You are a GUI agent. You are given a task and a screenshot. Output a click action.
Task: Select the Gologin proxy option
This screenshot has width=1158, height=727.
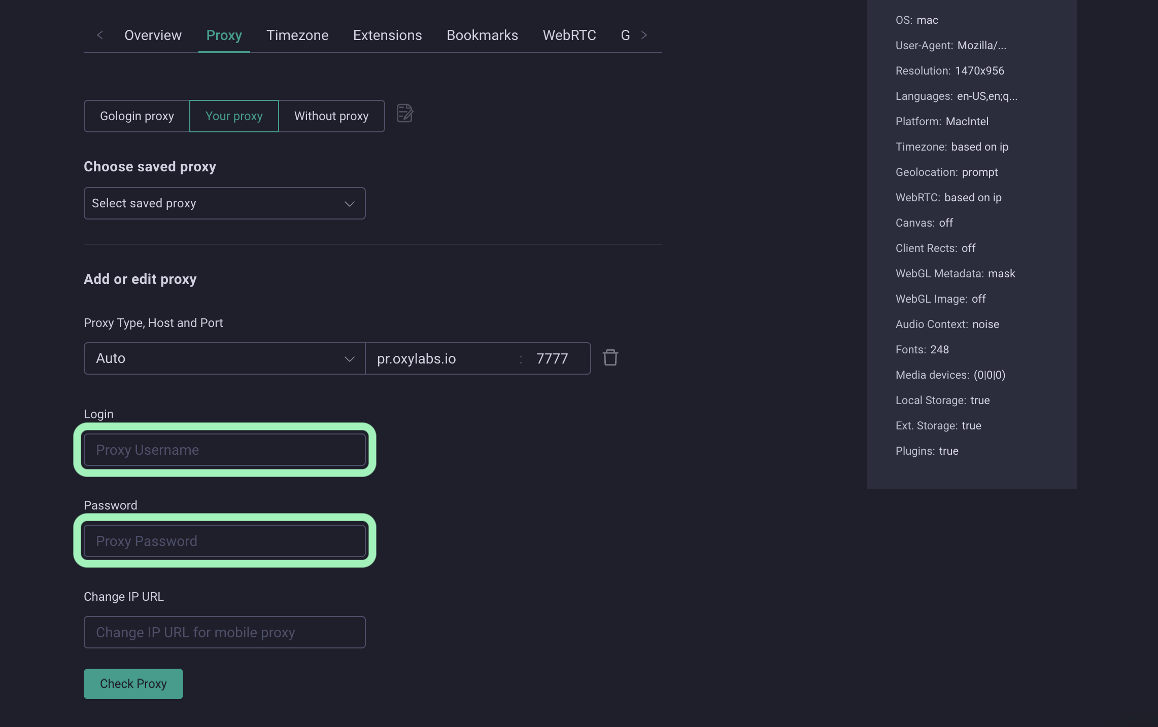137,116
